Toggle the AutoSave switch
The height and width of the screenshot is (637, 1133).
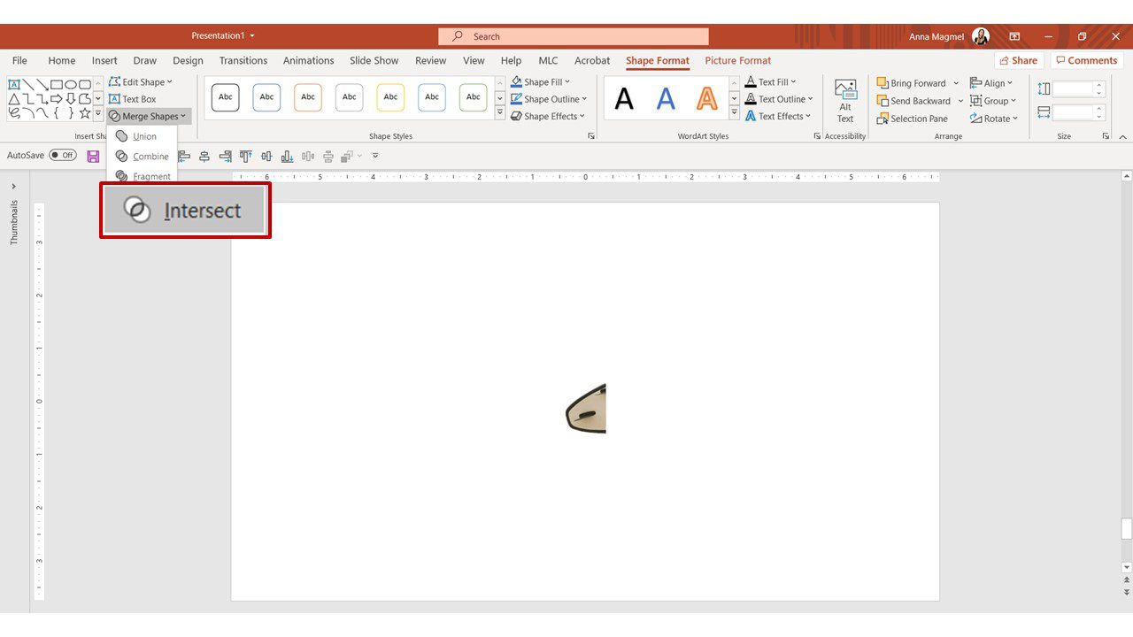coord(63,155)
